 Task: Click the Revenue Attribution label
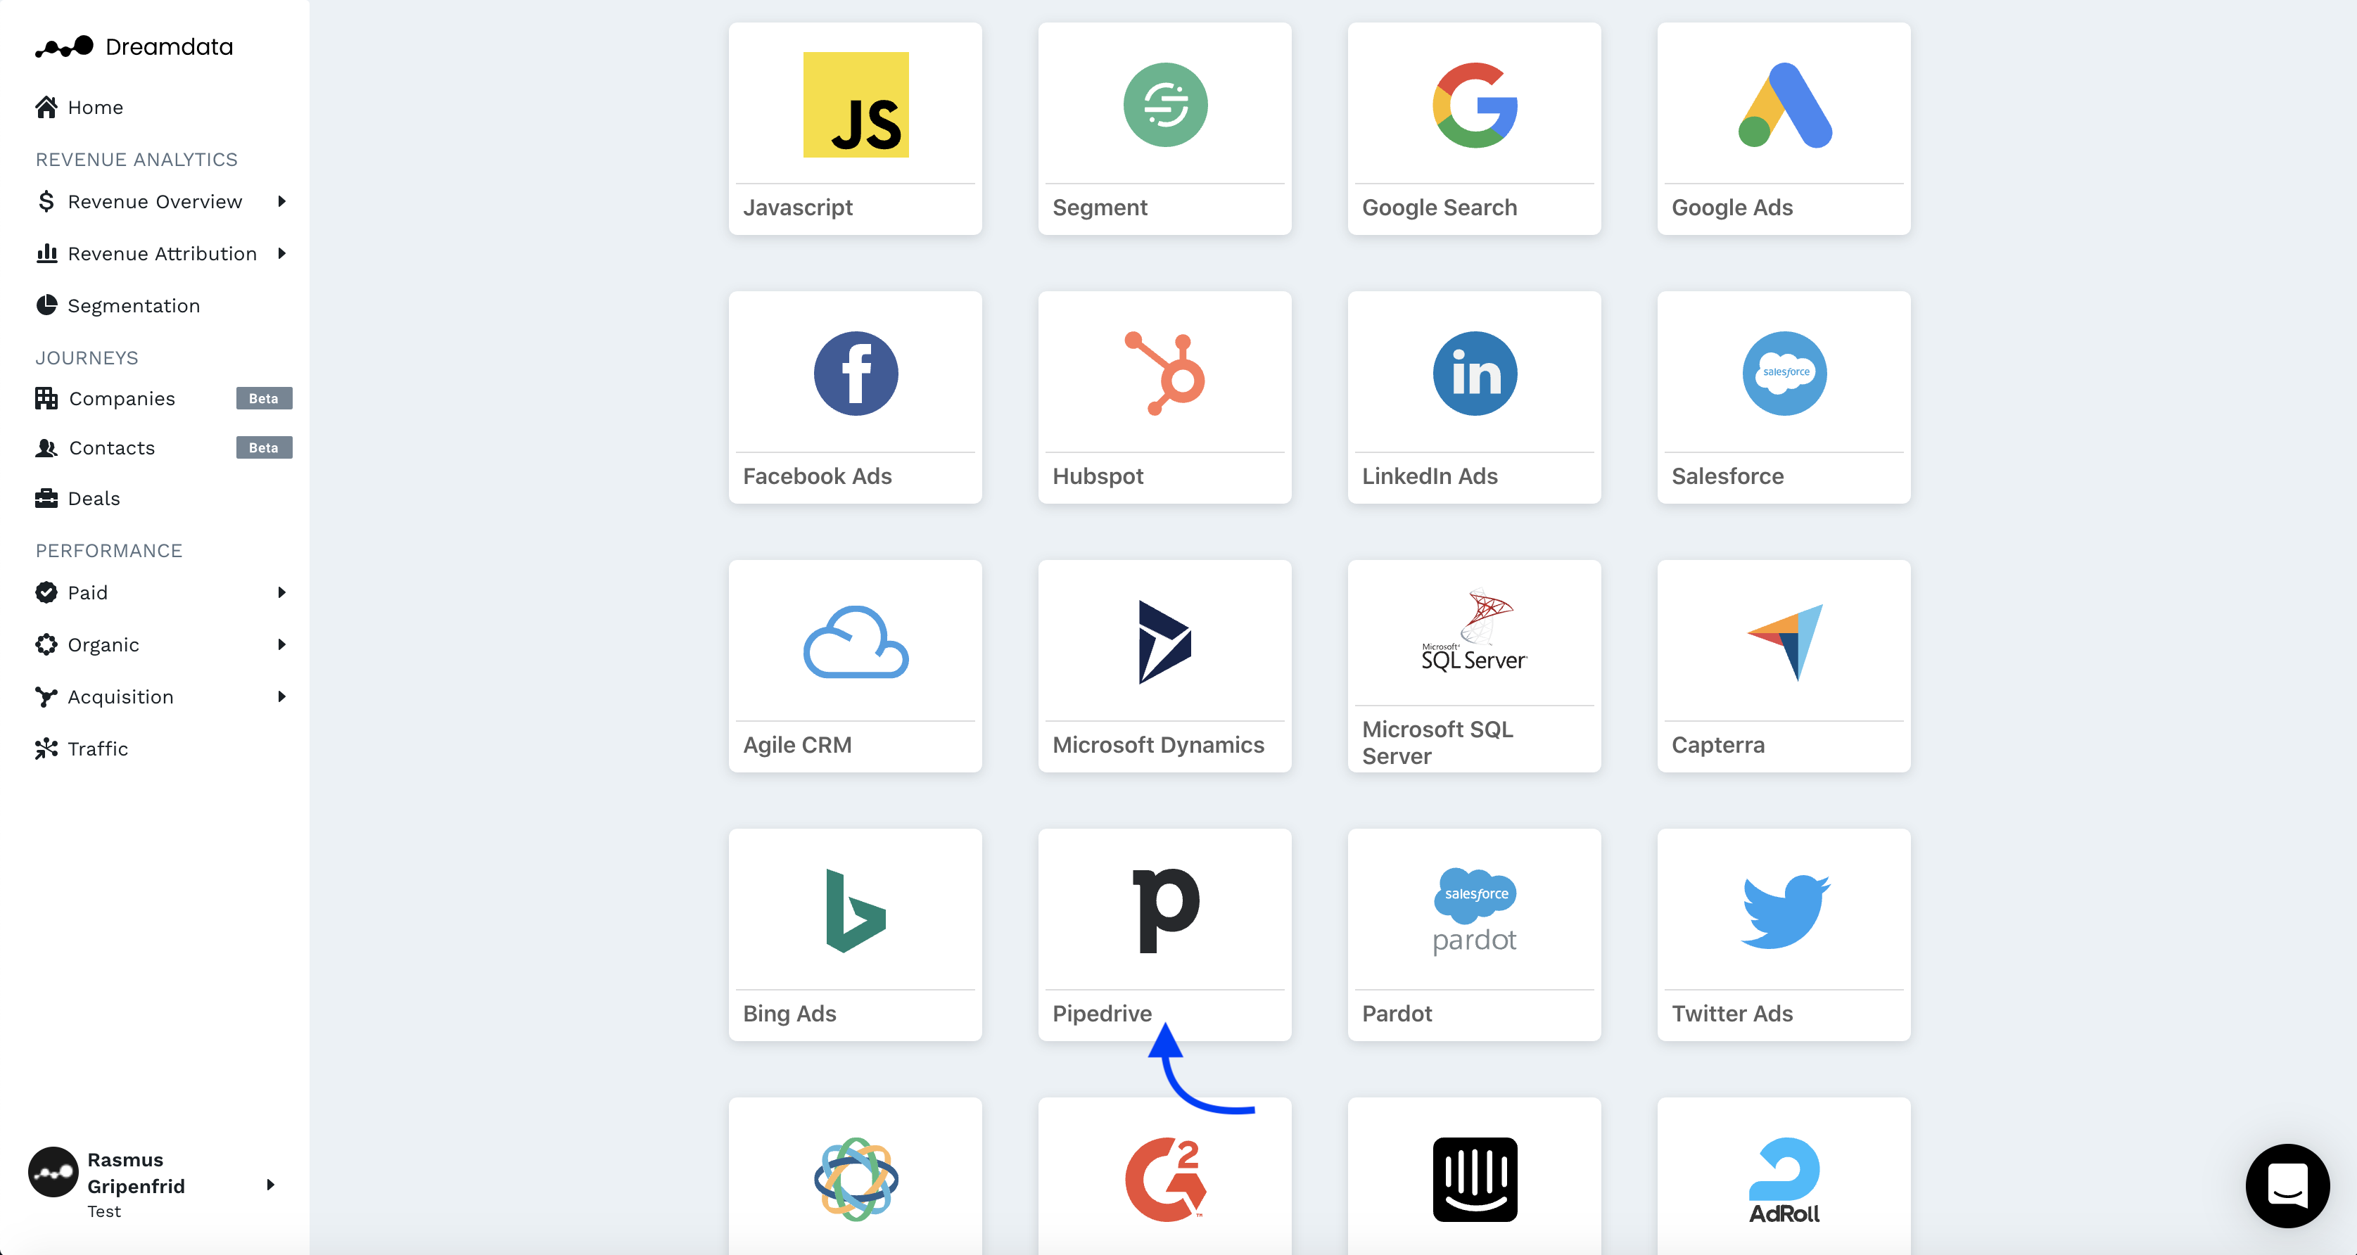(x=162, y=253)
